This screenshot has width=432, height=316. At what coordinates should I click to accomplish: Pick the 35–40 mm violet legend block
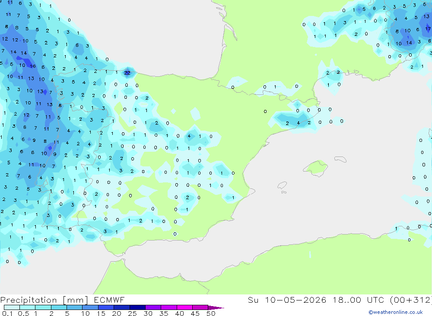168,307
